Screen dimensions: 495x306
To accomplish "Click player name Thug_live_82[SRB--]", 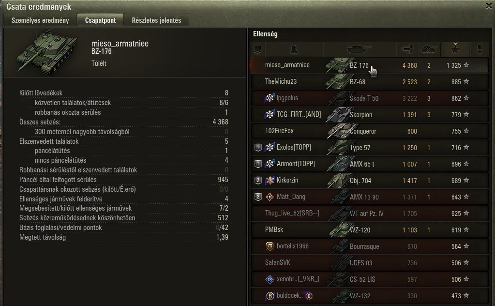I will point(292,213).
